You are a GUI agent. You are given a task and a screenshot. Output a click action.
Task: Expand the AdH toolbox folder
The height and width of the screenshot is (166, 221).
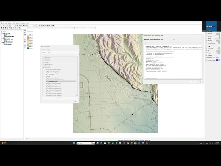pos(44,62)
